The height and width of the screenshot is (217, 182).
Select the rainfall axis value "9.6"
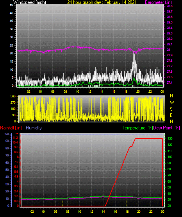point(16,147)
